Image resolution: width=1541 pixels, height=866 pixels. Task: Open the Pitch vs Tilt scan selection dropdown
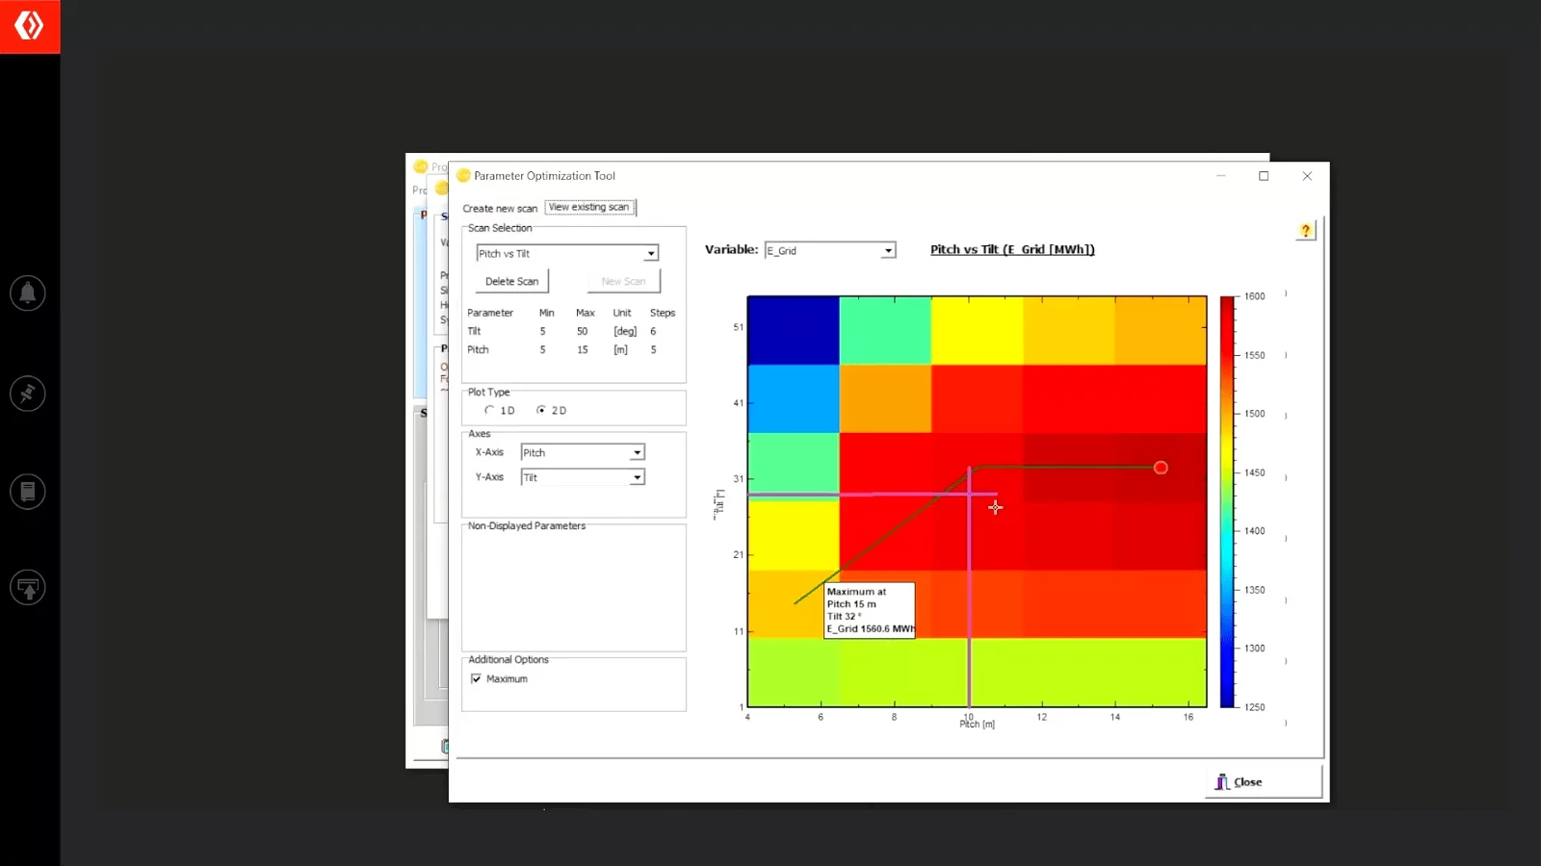[567, 254]
